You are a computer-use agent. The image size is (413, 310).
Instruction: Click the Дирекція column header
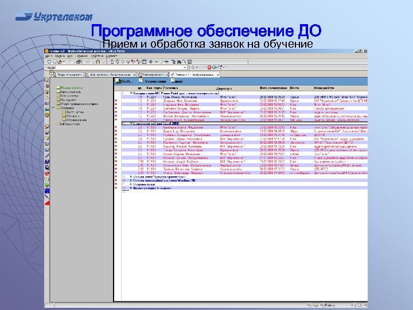click(x=237, y=88)
